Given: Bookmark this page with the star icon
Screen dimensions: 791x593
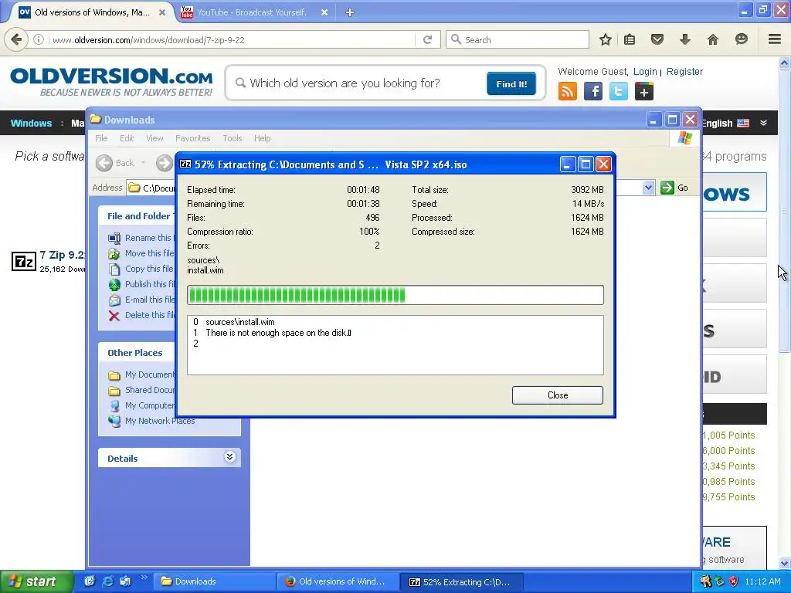Looking at the screenshot, I should 606,39.
